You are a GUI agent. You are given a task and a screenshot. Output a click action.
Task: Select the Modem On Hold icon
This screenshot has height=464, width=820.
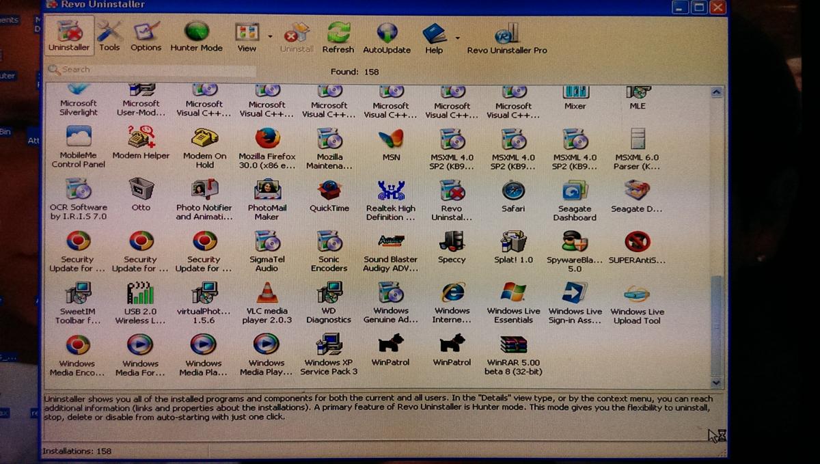click(204, 148)
